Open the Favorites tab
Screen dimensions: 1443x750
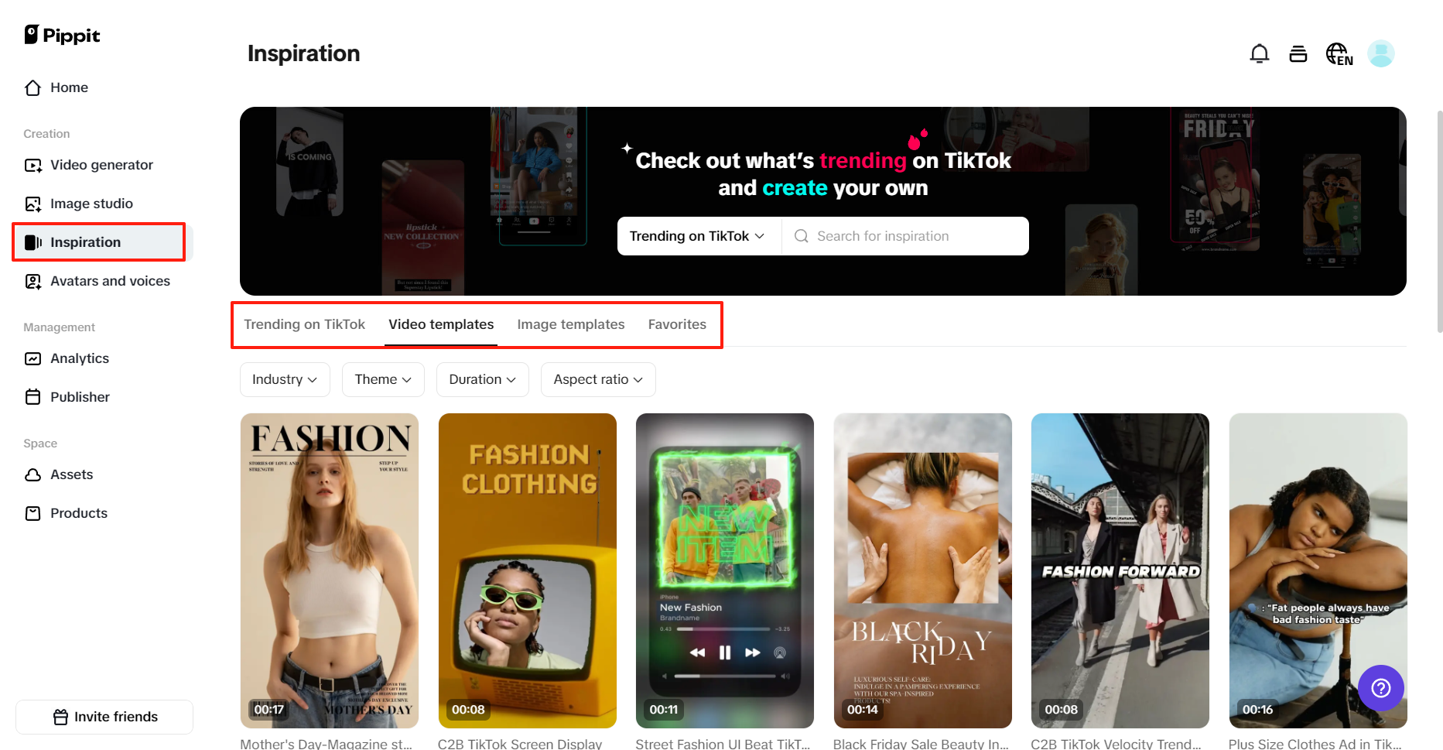(677, 324)
